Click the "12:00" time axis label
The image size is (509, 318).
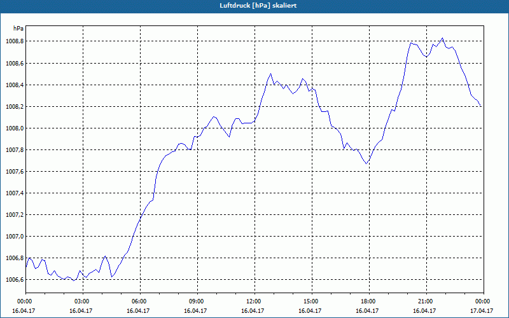[x=252, y=301]
